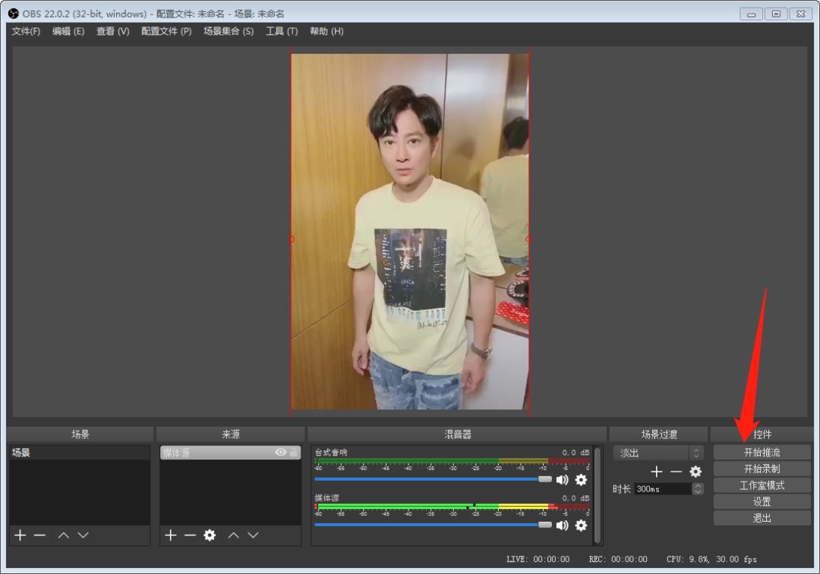Add a new scene with plus icon

click(20, 535)
